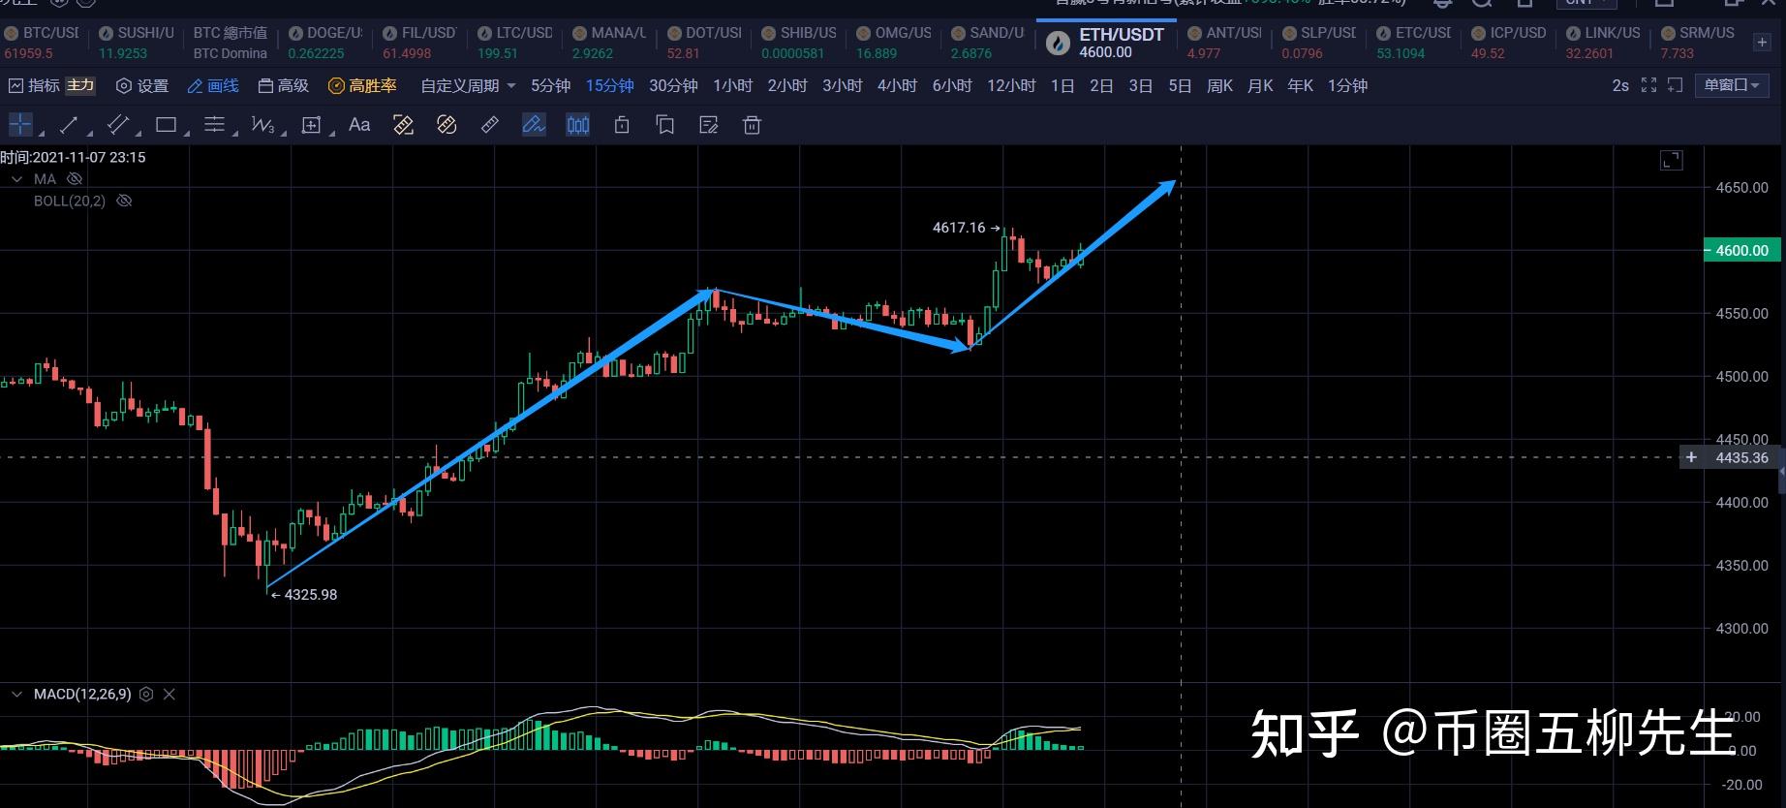Open the LINK/USDT ticker tab
This screenshot has width=1786, height=808.
(x=1603, y=43)
